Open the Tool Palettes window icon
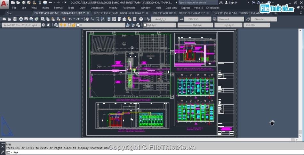The height and width of the screenshot is (155, 304). click(119, 19)
